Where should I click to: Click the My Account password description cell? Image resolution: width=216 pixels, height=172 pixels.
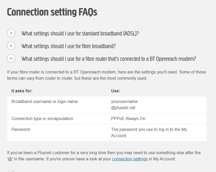coord(149,132)
